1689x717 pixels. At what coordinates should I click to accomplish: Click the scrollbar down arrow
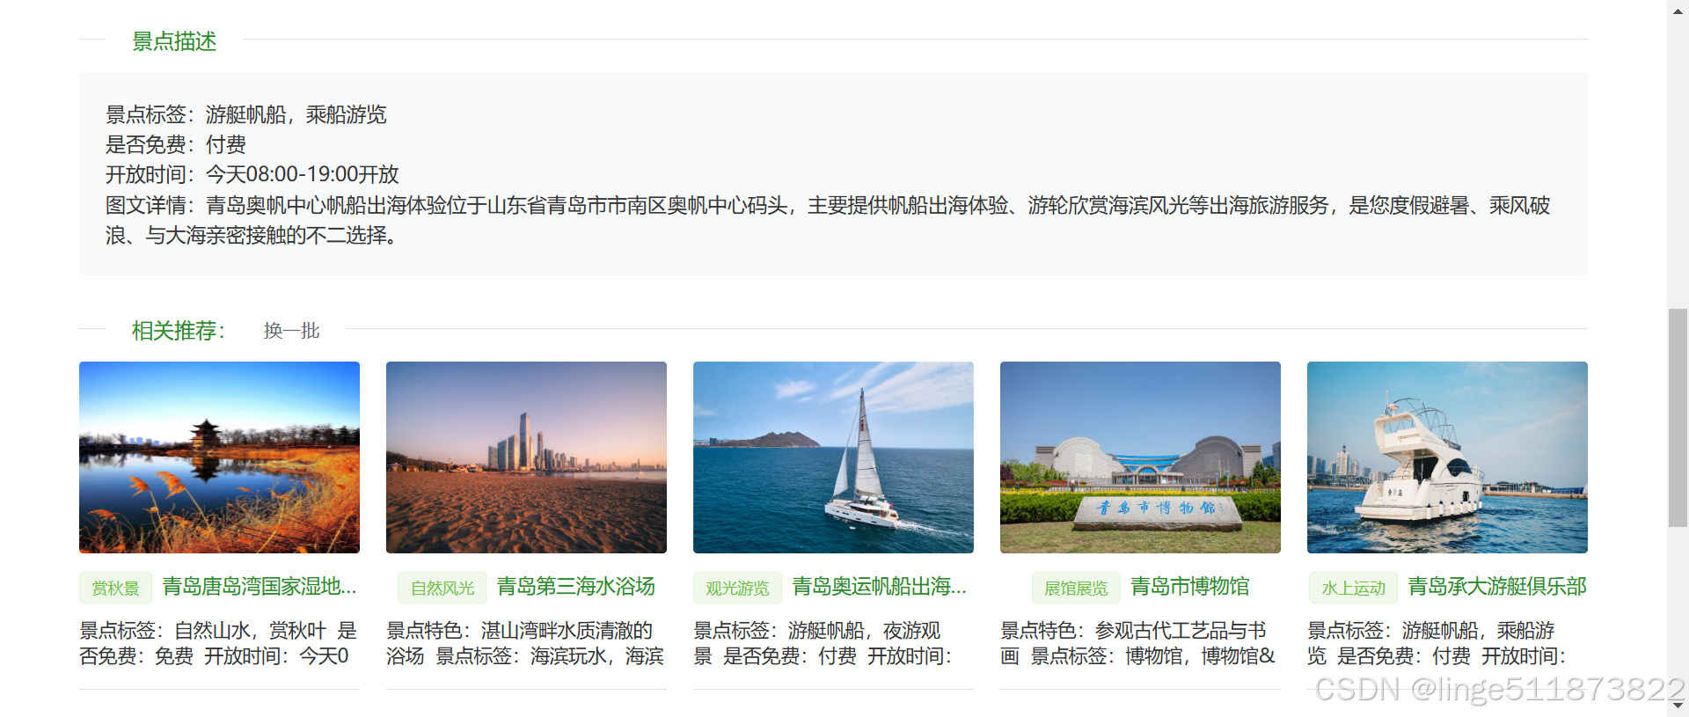[x=1678, y=707]
